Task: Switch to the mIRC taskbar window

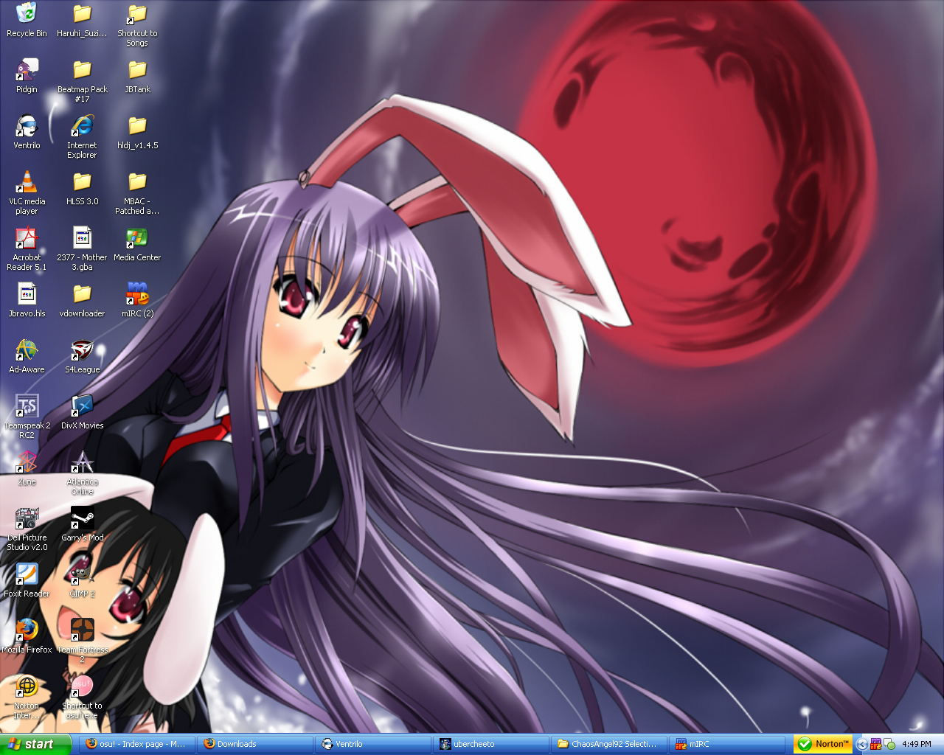Action: (x=727, y=744)
